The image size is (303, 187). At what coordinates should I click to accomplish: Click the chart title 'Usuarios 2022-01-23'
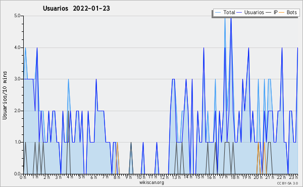(76, 8)
